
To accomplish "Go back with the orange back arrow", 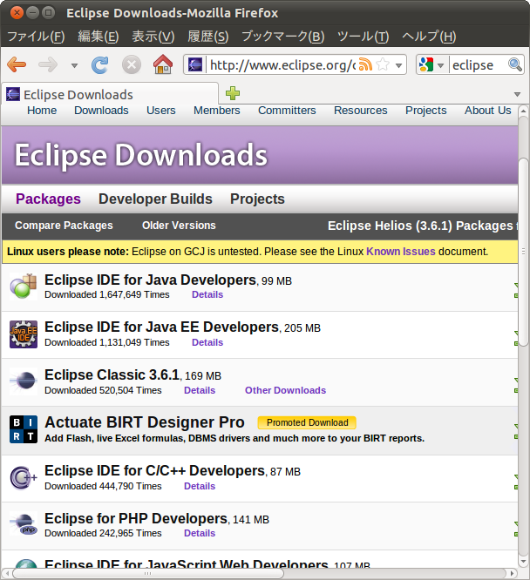I will pyautogui.click(x=17, y=64).
